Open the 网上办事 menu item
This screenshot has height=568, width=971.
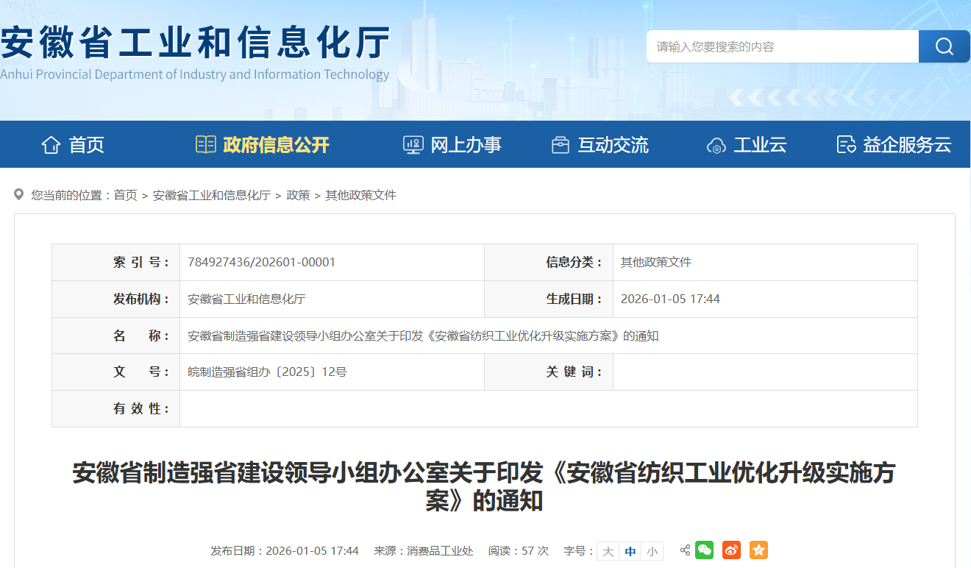[452, 145]
